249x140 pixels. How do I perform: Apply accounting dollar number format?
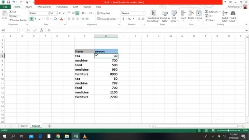(x=123, y=19)
